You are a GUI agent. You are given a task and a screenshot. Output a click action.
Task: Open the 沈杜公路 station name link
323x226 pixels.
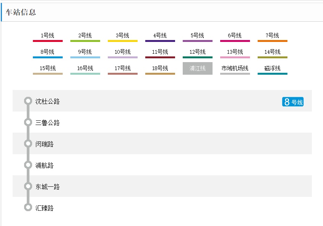pos(48,102)
